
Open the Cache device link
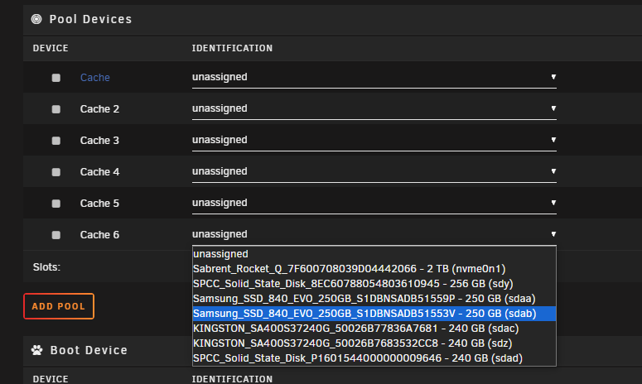pos(95,78)
